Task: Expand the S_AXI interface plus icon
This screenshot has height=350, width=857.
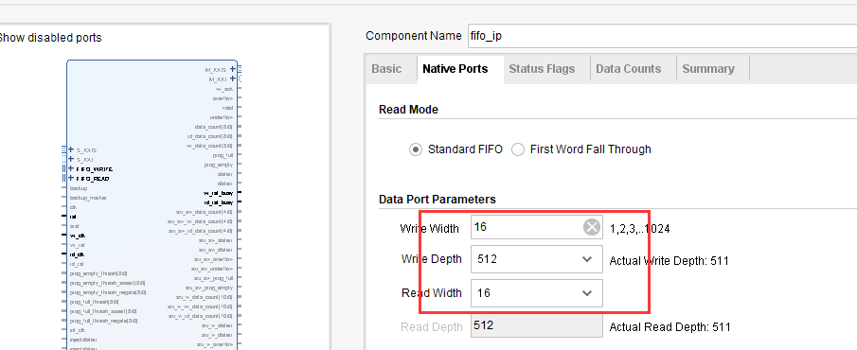Action: (71, 159)
